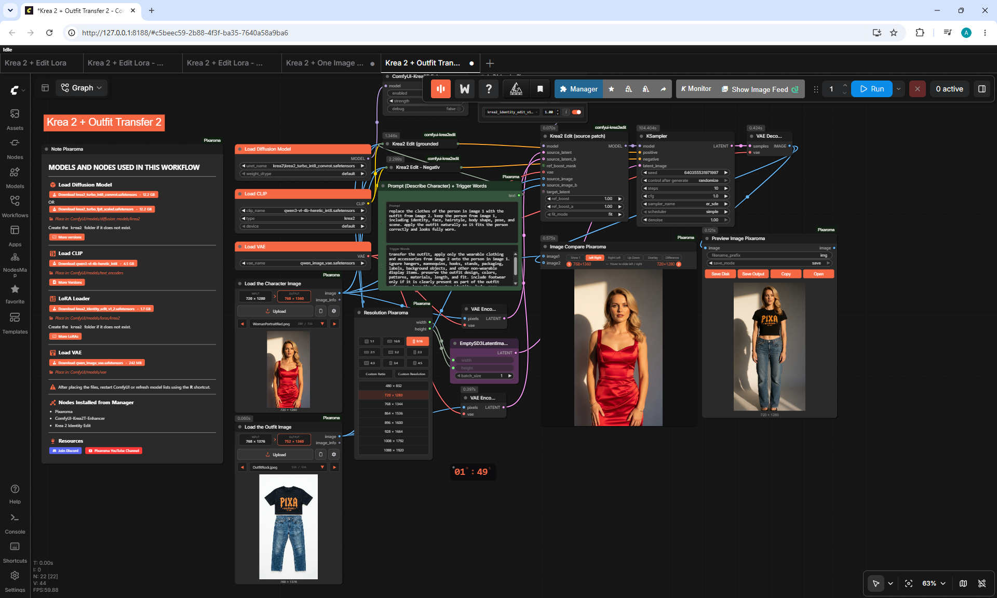The image size is (997, 598).
Task: Select Show 1 compare mode
Action: (x=575, y=258)
